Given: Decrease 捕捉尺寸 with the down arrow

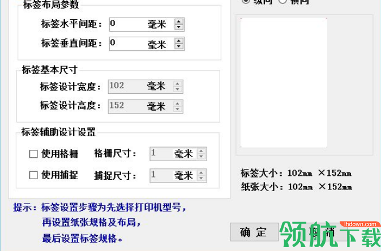Looking at the screenshot, I should [x=202, y=179].
